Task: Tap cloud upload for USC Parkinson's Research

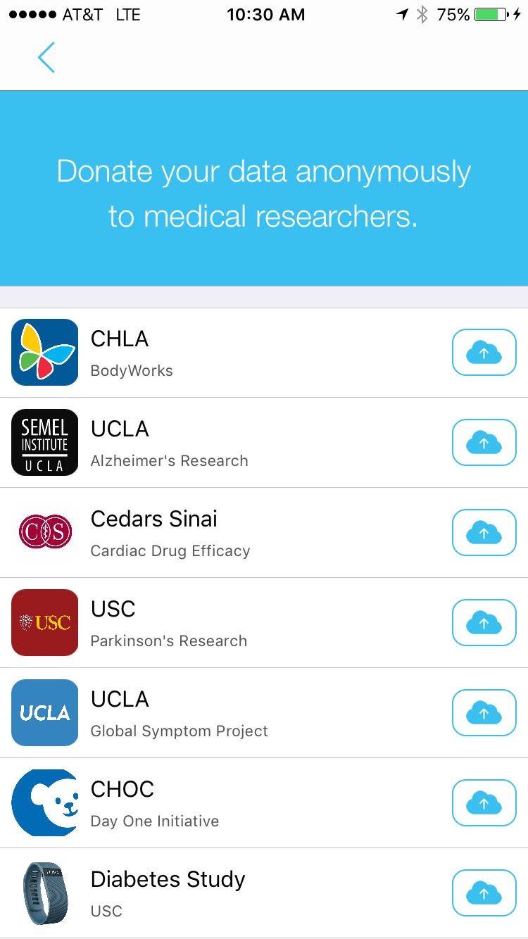Action: tap(484, 622)
